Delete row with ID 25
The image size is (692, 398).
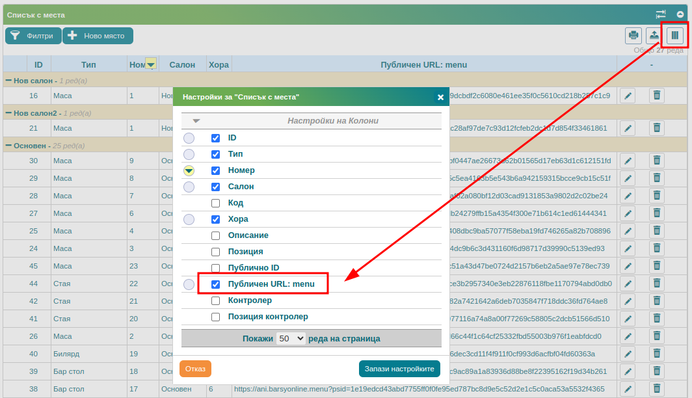(x=657, y=231)
